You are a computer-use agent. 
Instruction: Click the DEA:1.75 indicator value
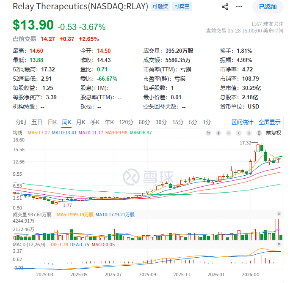(x=80, y=245)
